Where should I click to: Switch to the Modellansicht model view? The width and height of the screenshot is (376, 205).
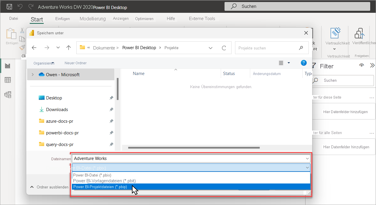click(8, 95)
